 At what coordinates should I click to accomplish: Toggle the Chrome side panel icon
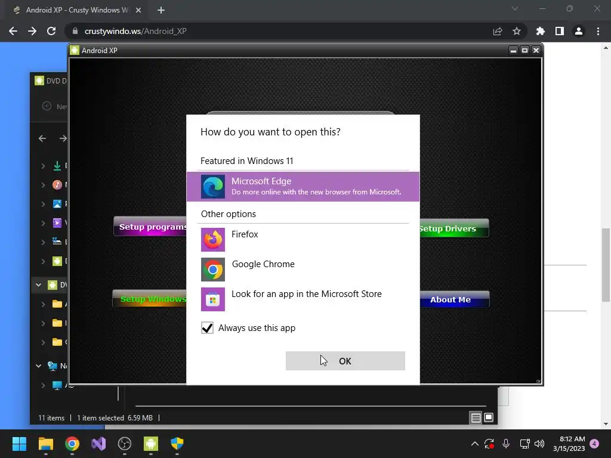coord(560,31)
